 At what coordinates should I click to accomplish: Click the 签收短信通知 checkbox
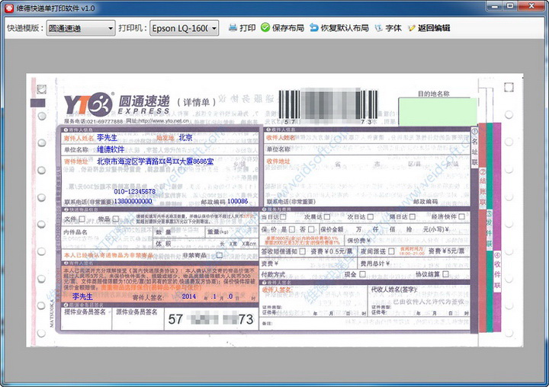[x=303, y=251]
